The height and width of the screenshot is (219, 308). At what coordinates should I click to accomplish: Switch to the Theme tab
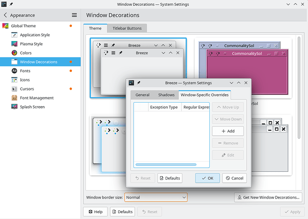[x=95, y=28]
